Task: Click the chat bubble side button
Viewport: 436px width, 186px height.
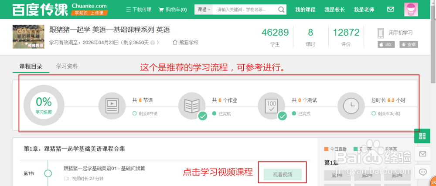Action: 422,172
